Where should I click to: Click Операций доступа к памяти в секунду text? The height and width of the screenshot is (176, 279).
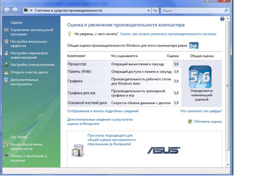(x=142, y=72)
